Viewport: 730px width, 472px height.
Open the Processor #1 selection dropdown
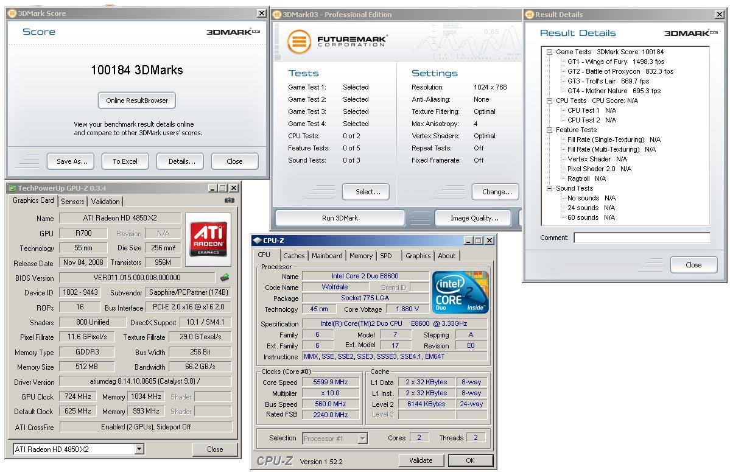(363, 438)
